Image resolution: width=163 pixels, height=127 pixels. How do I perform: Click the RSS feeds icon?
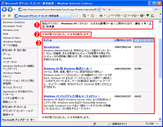92,16
